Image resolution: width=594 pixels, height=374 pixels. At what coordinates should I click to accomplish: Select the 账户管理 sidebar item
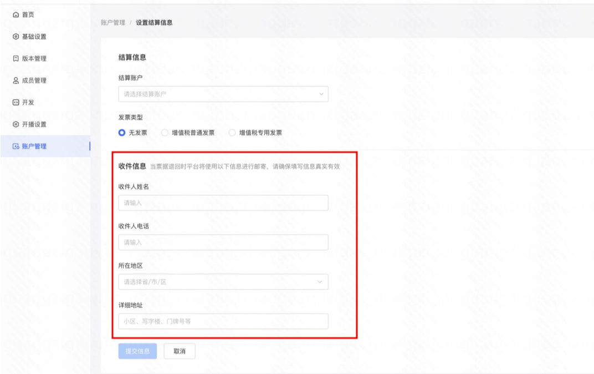[45, 146]
